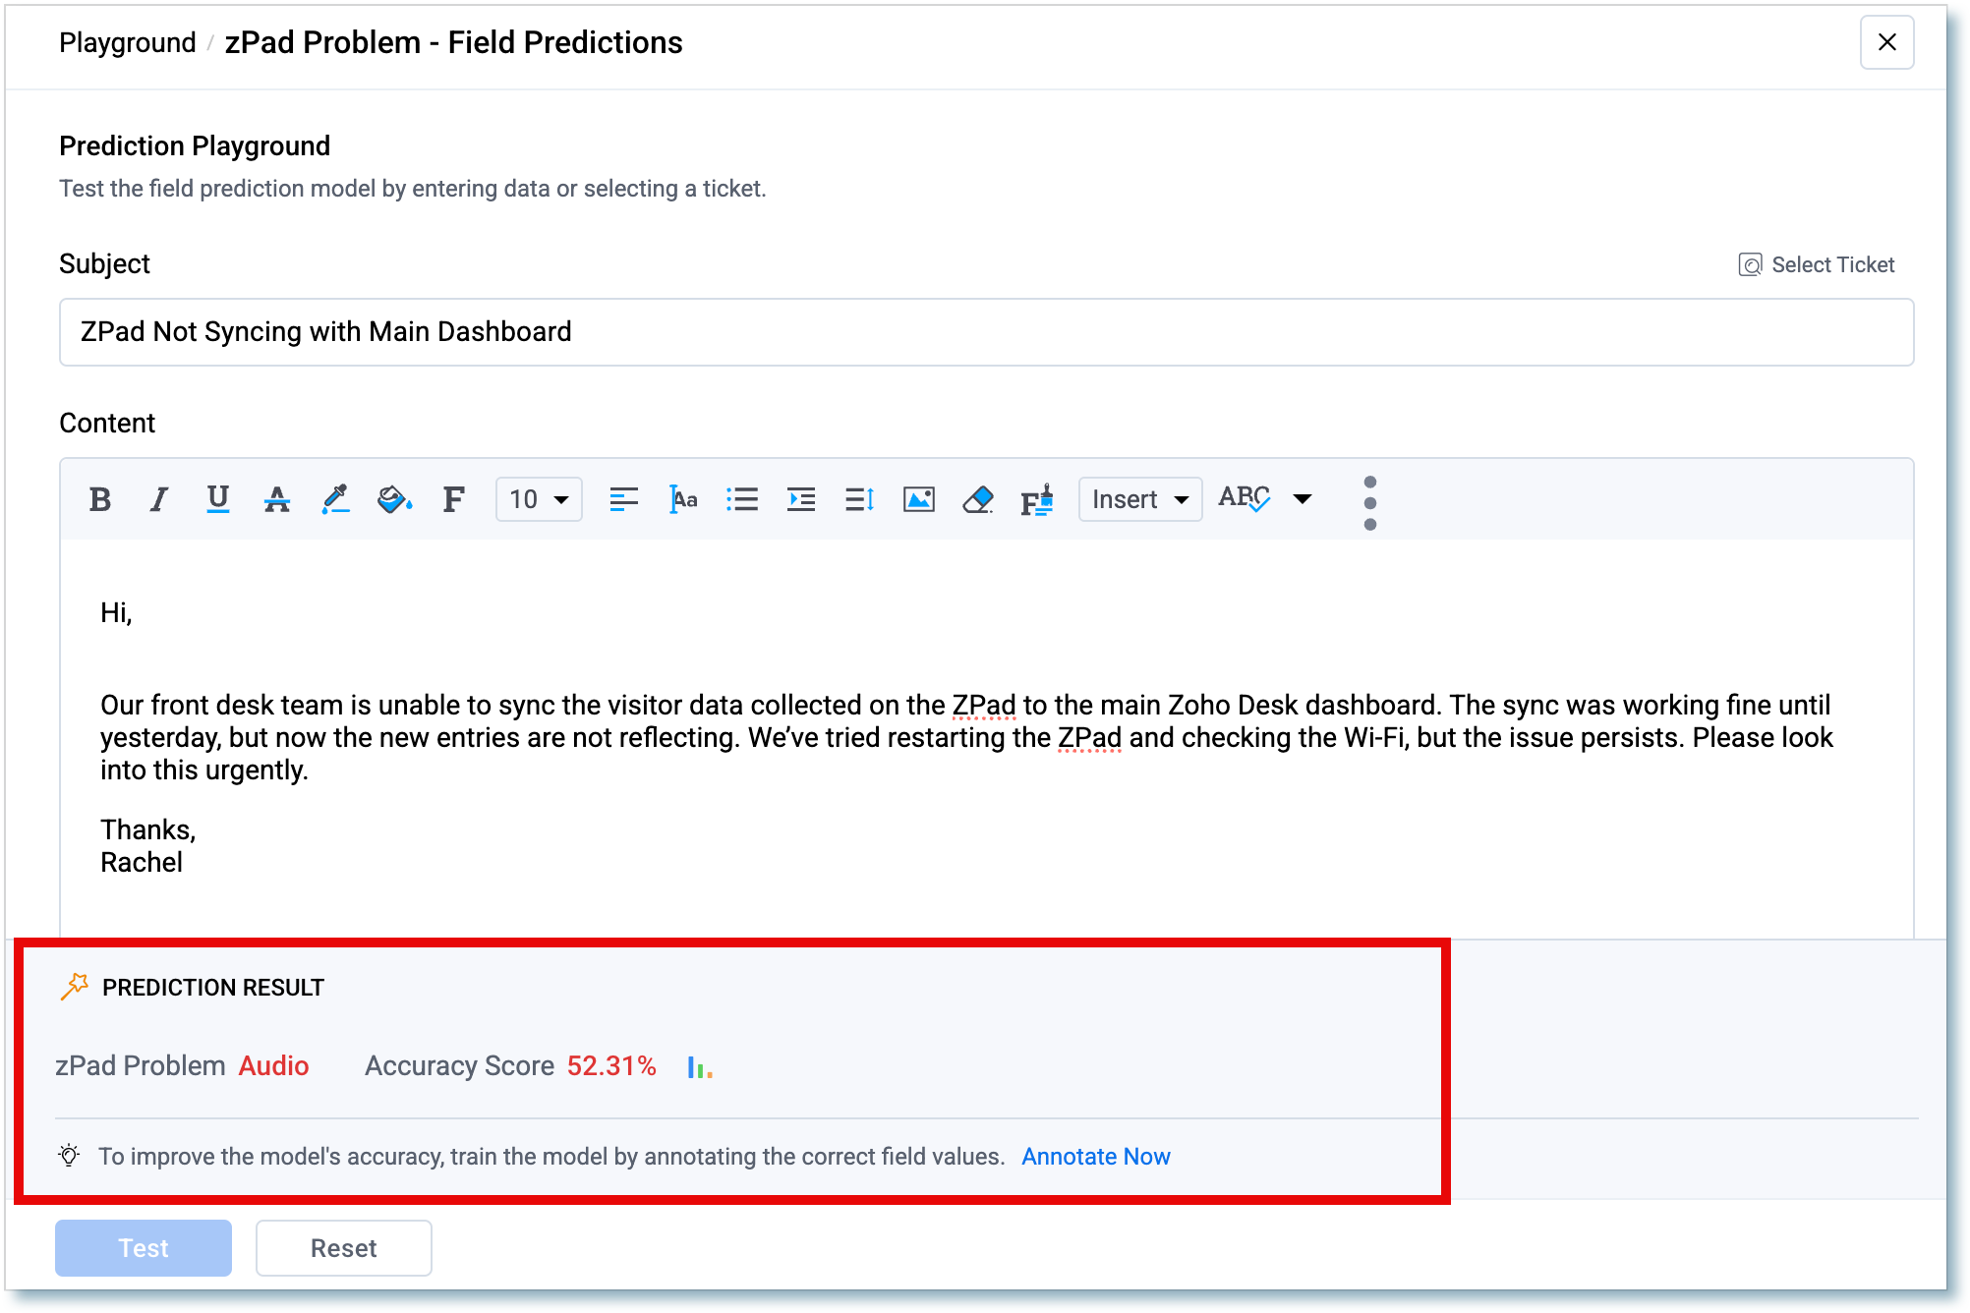
Task: Click the Annotate Now link
Action: pyautogui.click(x=1096, y=1157)
